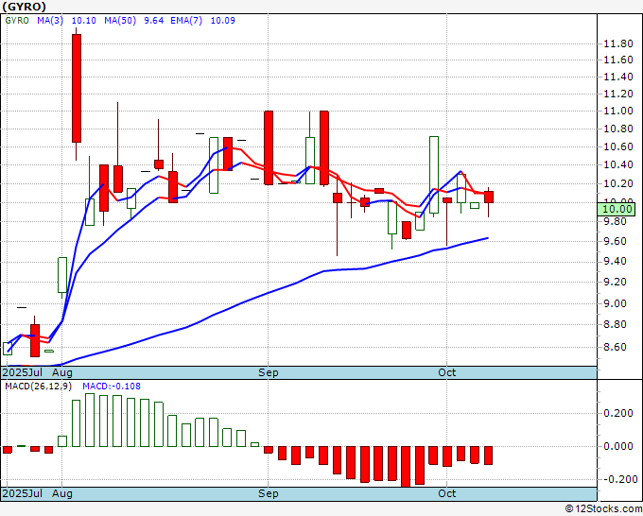
Task: Click the 9.60 price axis label
Action: point(615,241)
